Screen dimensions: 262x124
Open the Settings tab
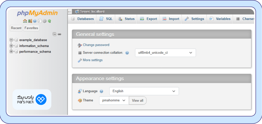pos(194,19)
